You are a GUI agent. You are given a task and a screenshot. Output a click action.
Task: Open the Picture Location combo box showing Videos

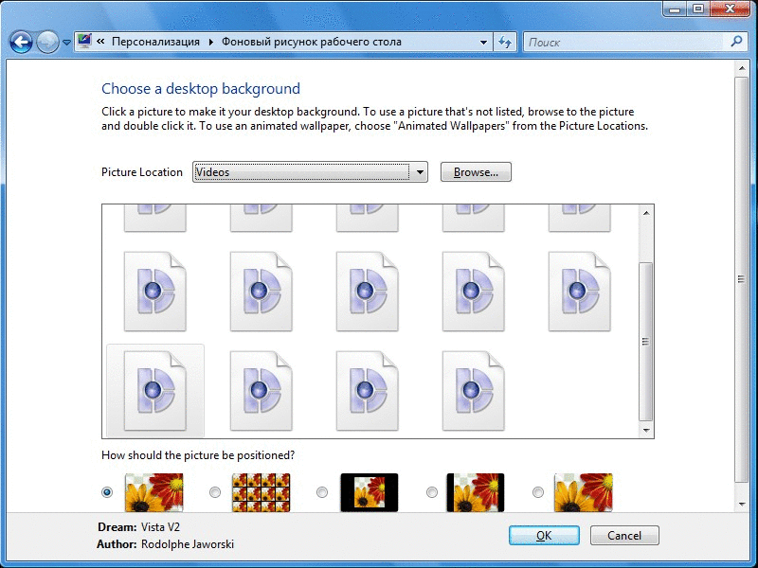(310, 172)
